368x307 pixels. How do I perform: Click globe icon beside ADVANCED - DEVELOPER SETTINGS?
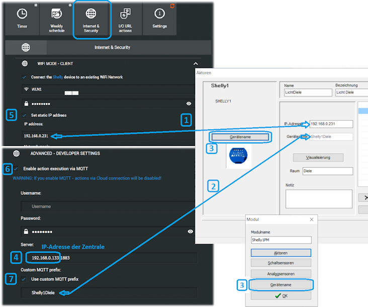17,153
